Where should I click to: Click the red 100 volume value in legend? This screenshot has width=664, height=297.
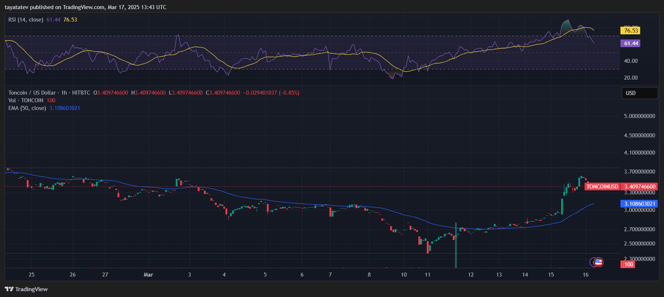tap(51, 100)
